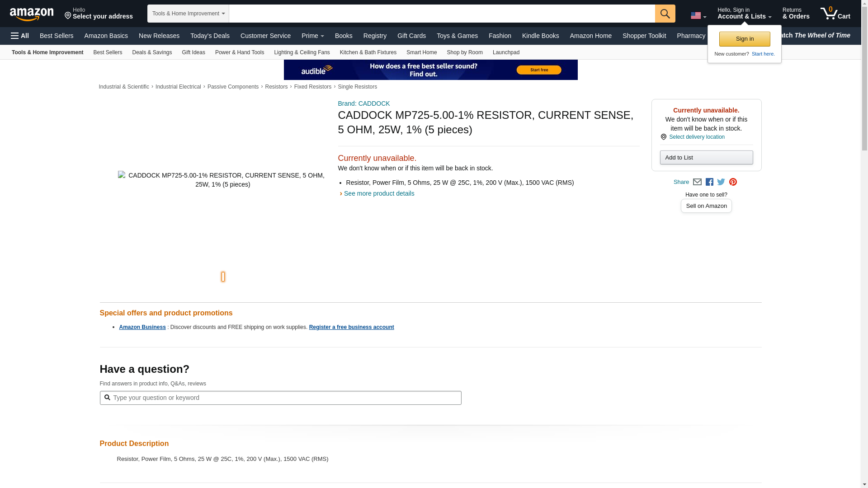
Task: Share product on Facebook
Action: pyautogui.click(x=709, y=182)
